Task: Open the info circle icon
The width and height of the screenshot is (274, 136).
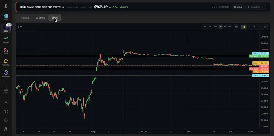Action: [x=6, y=120]
